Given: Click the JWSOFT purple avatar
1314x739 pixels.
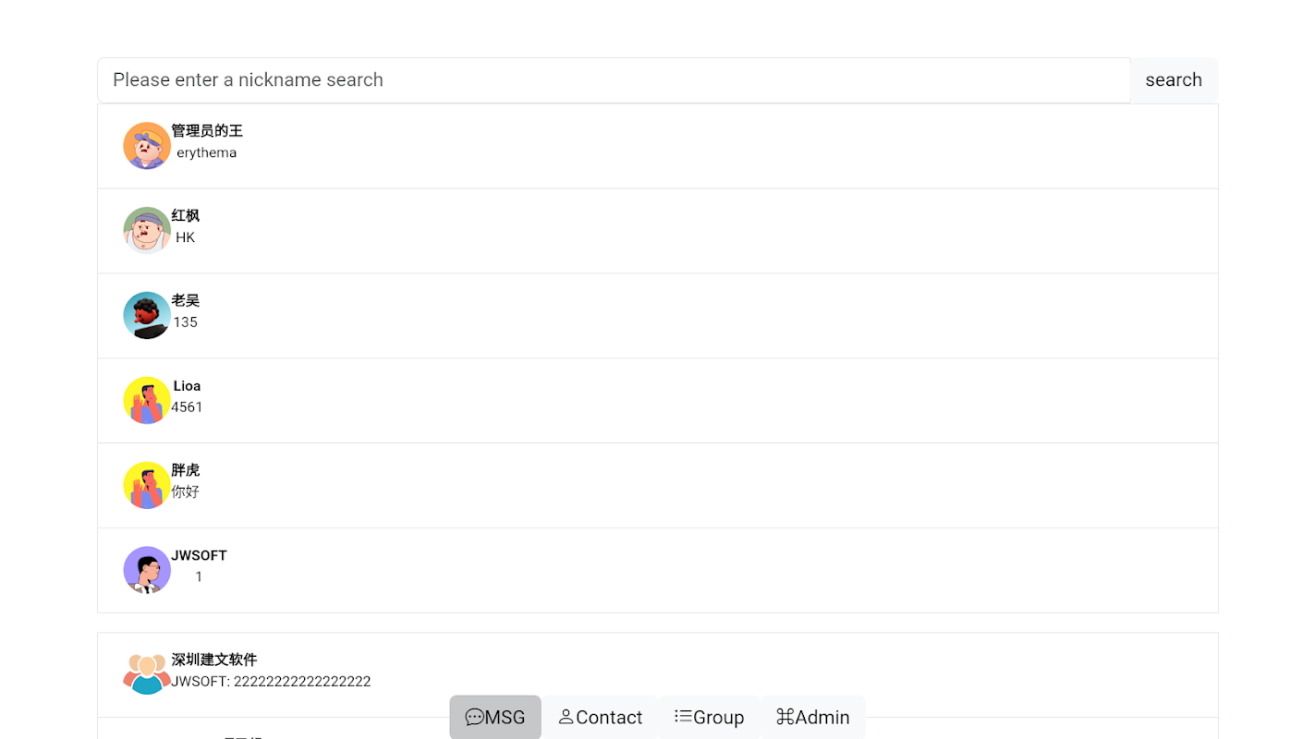Looking at the screenshot, I should coord(147,570).
